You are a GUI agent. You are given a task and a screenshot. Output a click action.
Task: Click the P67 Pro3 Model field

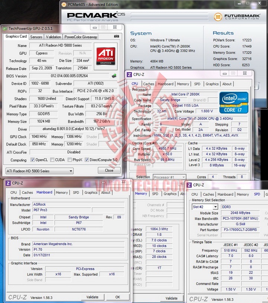point(61,210)
